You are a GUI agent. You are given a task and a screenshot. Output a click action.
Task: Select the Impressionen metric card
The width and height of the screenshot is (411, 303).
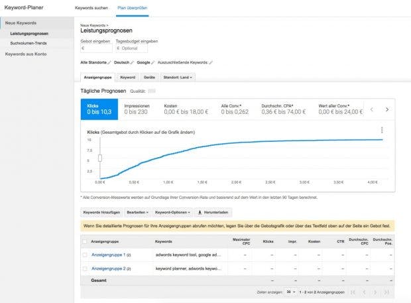pos(137,109)
